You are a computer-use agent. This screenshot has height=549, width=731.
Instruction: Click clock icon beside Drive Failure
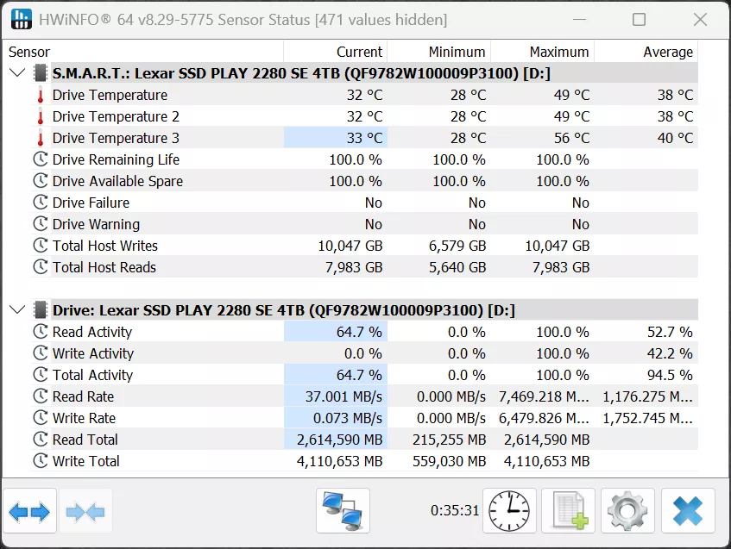pos(41,203)
